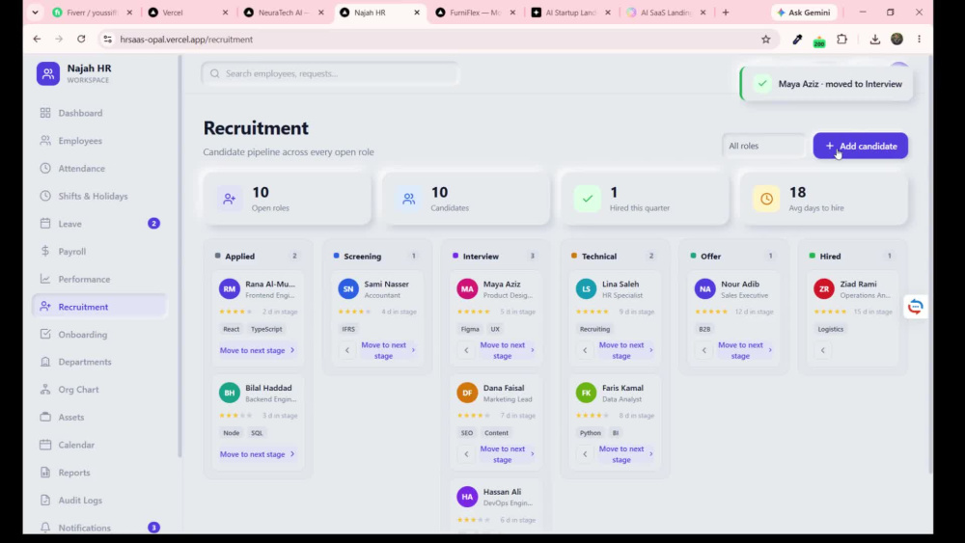
Task: Click the Candidates stat icon
Action: 408,199
